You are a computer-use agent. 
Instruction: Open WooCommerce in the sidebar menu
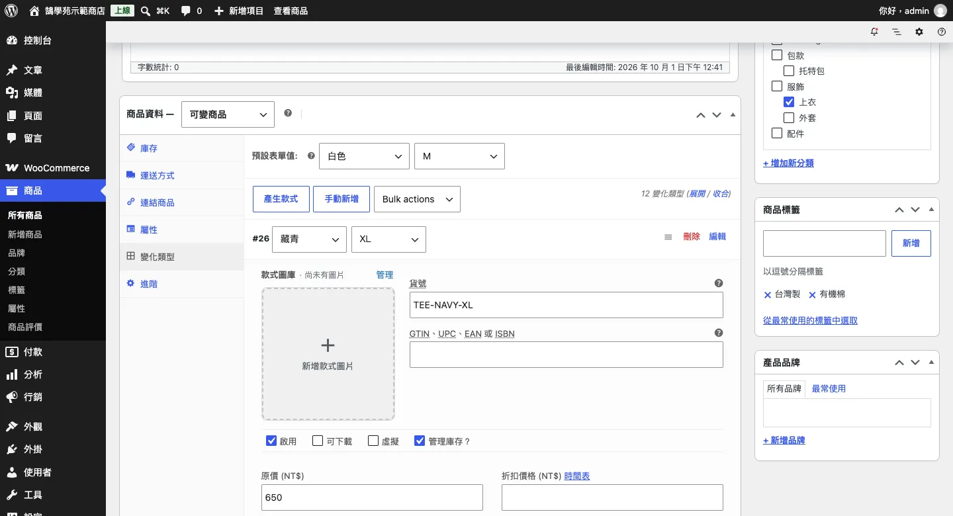[53, 168]
